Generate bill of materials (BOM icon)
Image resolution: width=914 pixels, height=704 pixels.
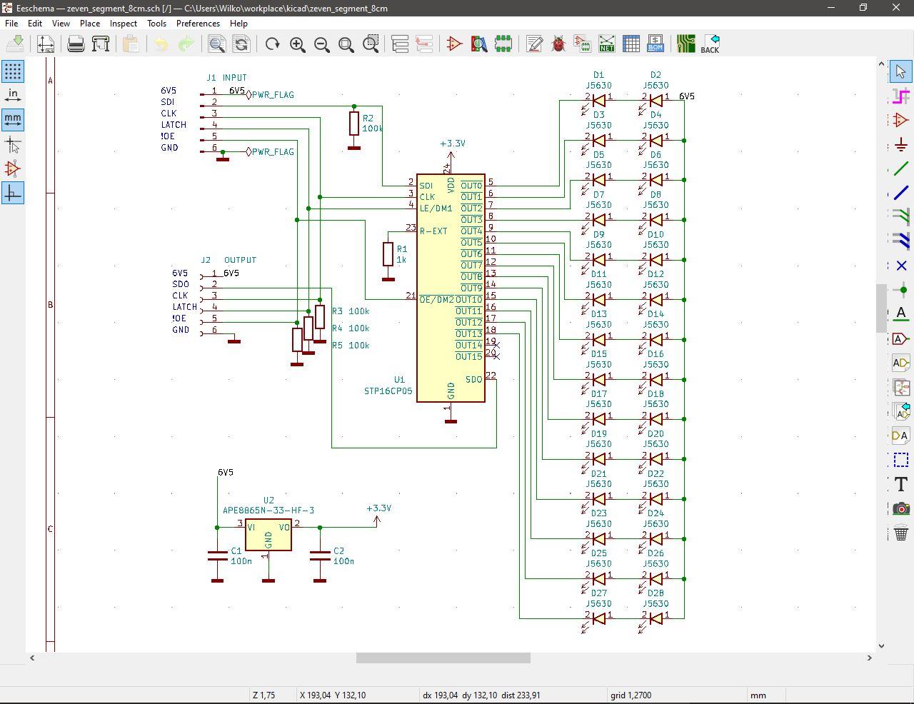click(656, 44)
